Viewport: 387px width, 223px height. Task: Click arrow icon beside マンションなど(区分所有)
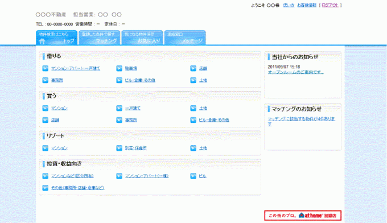(x=45, y=176)
